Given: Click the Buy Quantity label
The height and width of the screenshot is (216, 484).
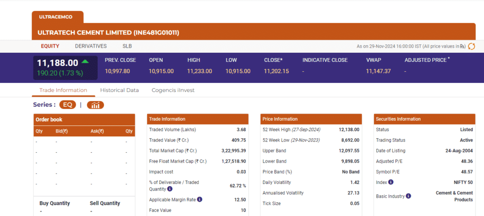Looking at the screenshot, I should click(x=55, y=203).
